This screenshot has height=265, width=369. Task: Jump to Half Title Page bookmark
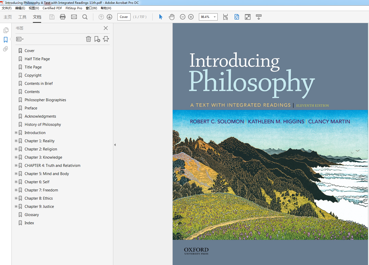[37, 59]
